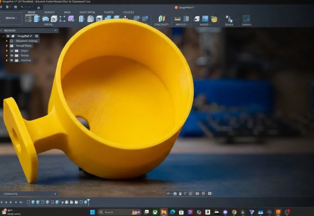The image size is (314, 216).
Task: Open the Insert dropdown menu
Action: point(205,24)
